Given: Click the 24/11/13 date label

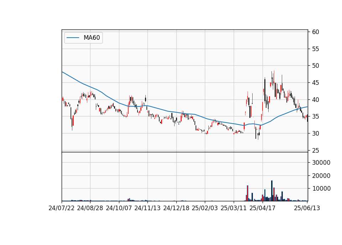Looking at the screenshot, I should point(147,208).
